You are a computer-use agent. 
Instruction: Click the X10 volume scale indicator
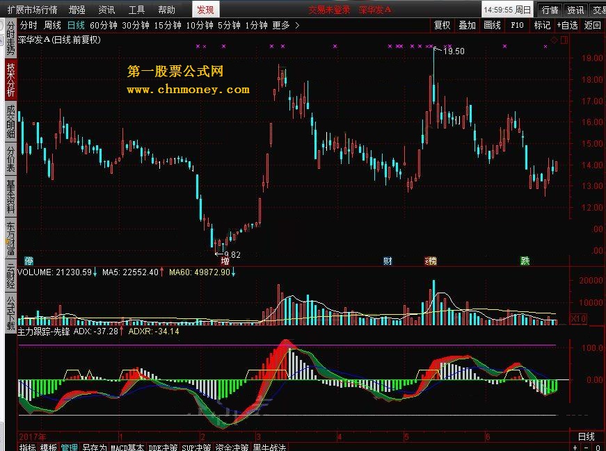point(579,319)
